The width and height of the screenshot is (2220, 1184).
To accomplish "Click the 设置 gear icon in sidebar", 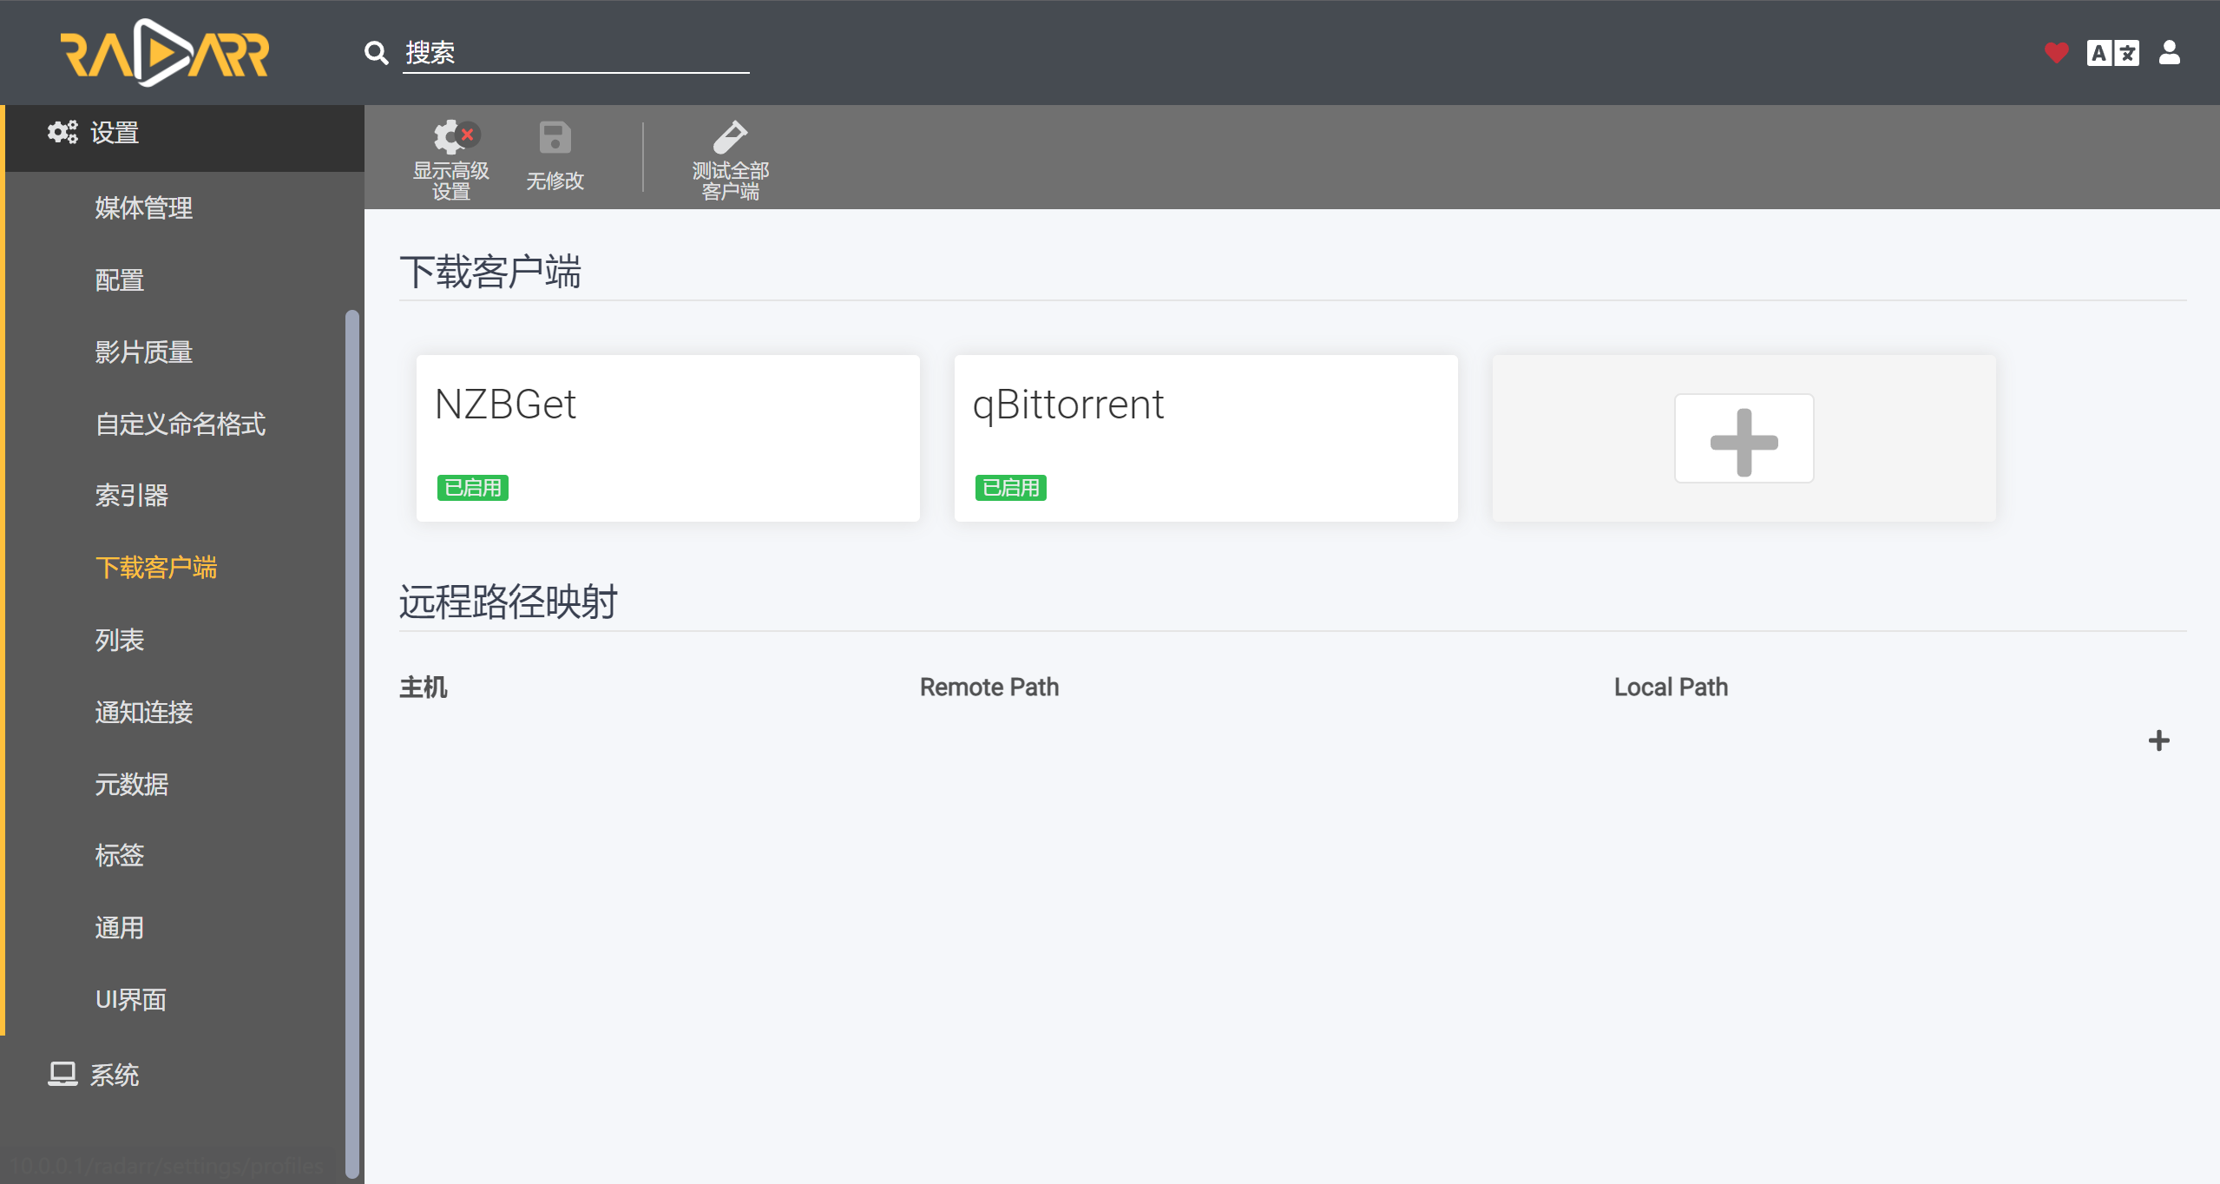I will coord(61,132).
